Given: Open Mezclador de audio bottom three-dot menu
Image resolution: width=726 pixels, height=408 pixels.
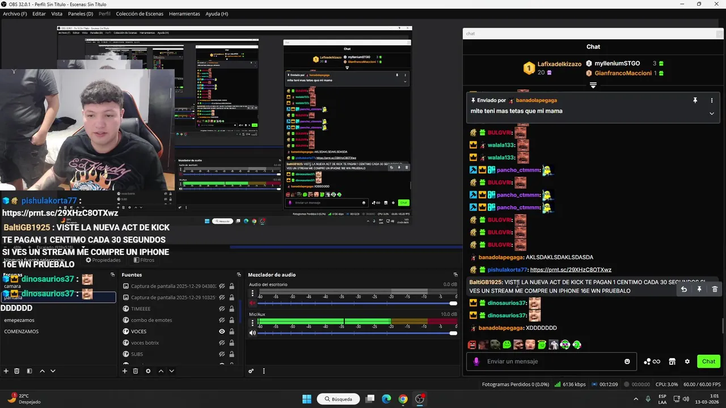Looking at the screenshot, I should pos(263,371).
